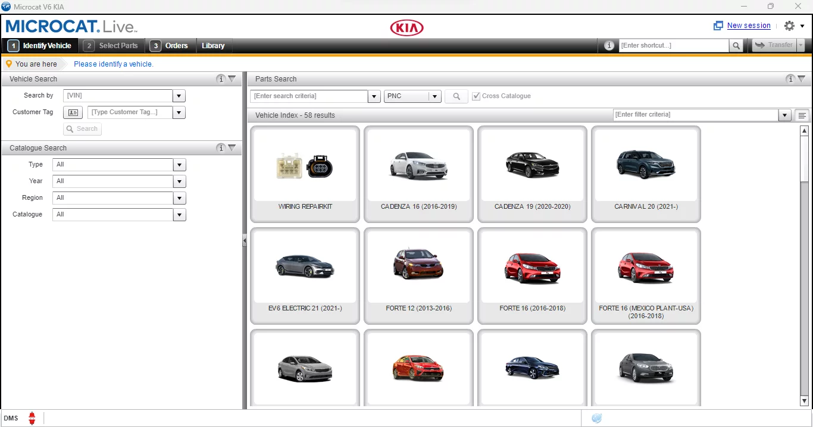Open the PNC dropdown
Screen dimensions: 813x427
click(x=434, y=96)
